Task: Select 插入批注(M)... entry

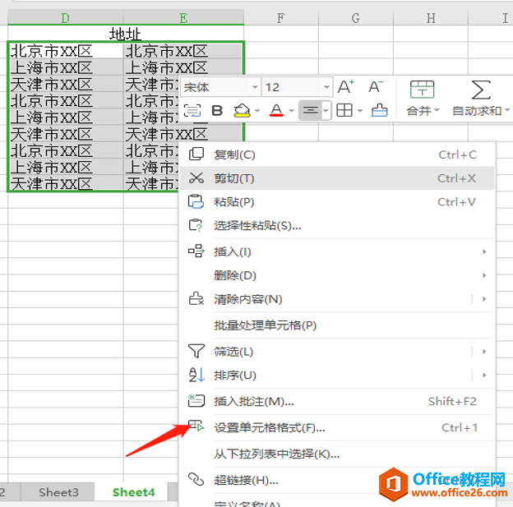Action: tap(337, 401)
